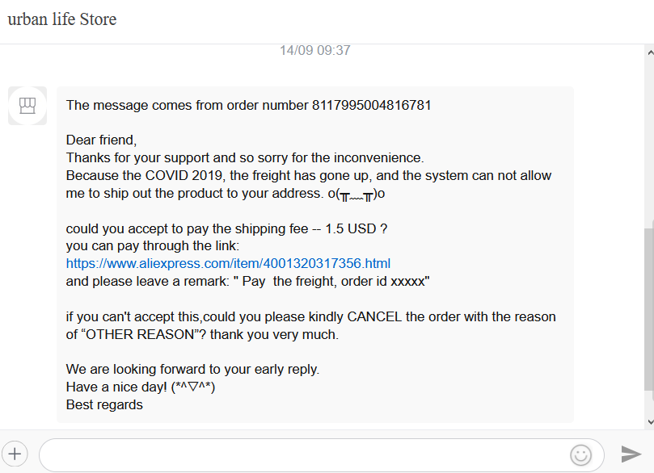The image size is (654, 473).
Task: Open the plus attachment menu
Action: (16, 454)
